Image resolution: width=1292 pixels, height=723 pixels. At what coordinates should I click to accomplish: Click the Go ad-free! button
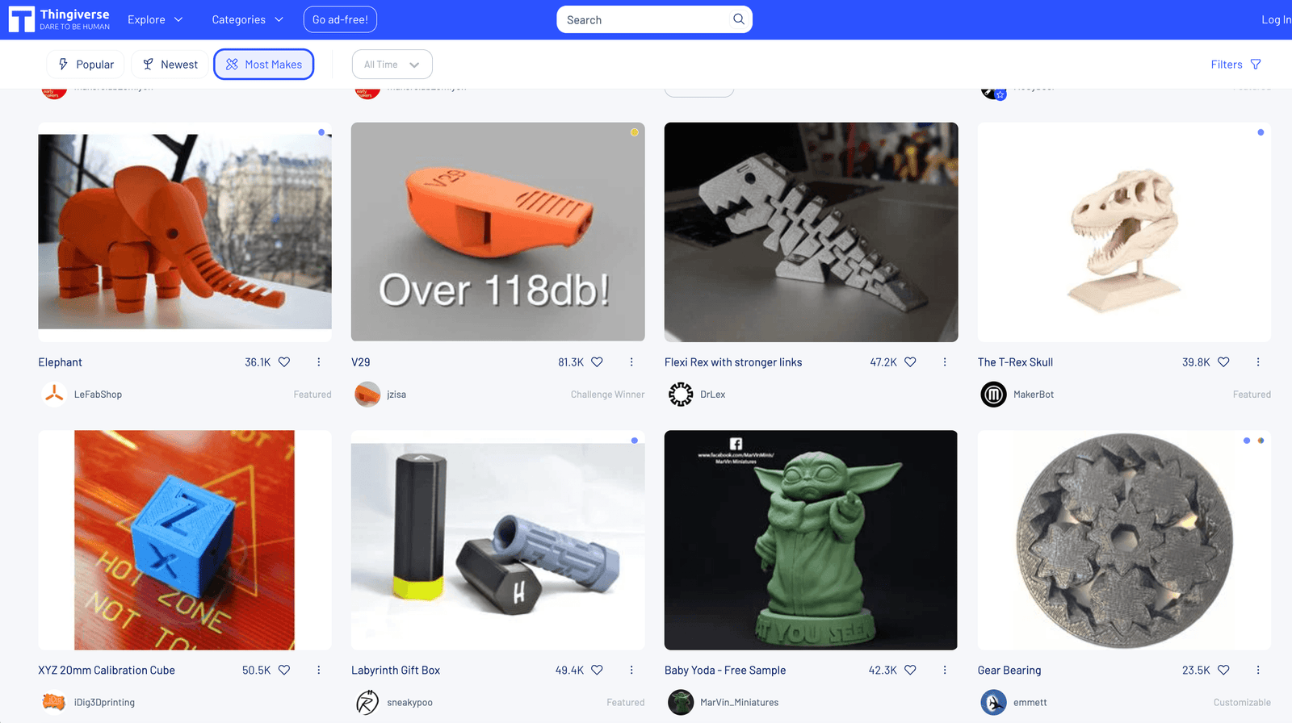340,19
